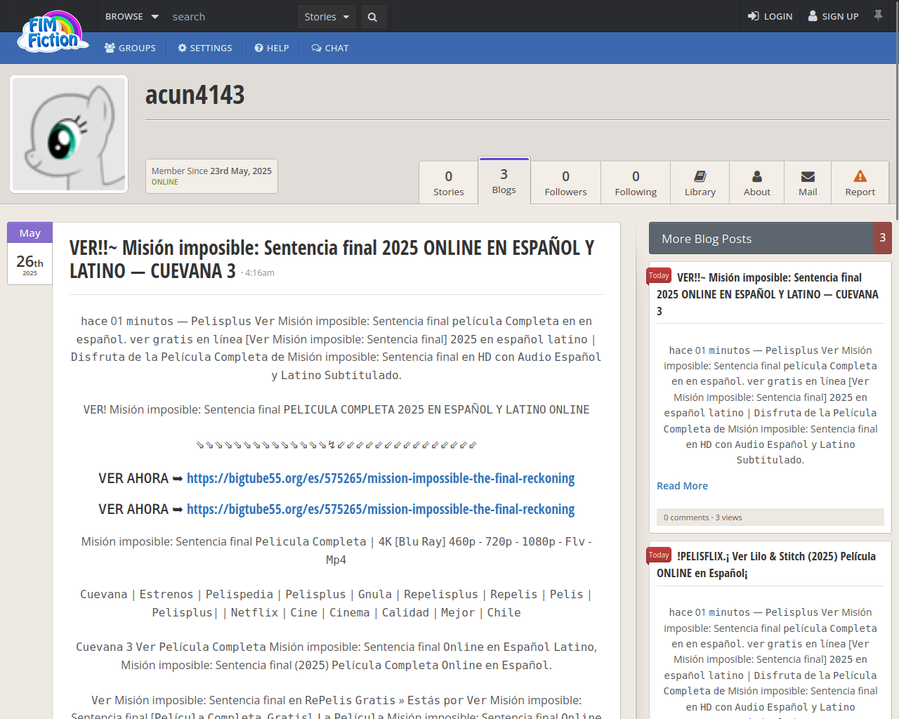This screenshot has width=899, height=719.
Task: Click the SIGN UP button
Action: click(x=834, y=16)
